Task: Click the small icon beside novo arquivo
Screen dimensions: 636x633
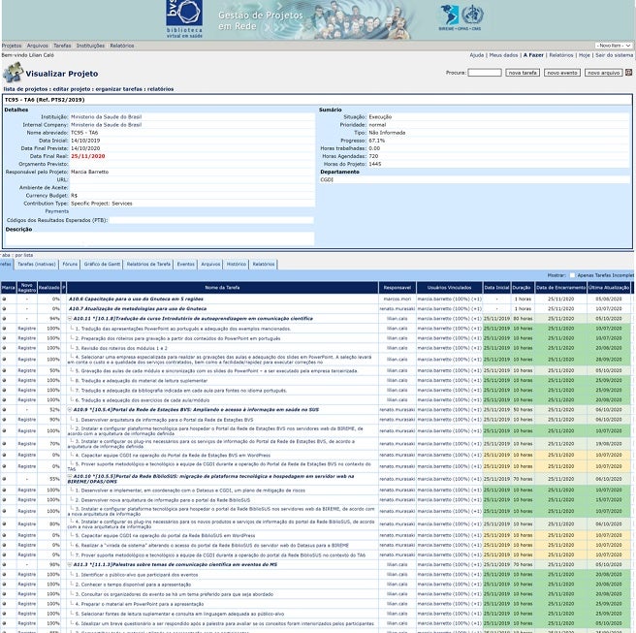Action: click(x=629, y=73)
